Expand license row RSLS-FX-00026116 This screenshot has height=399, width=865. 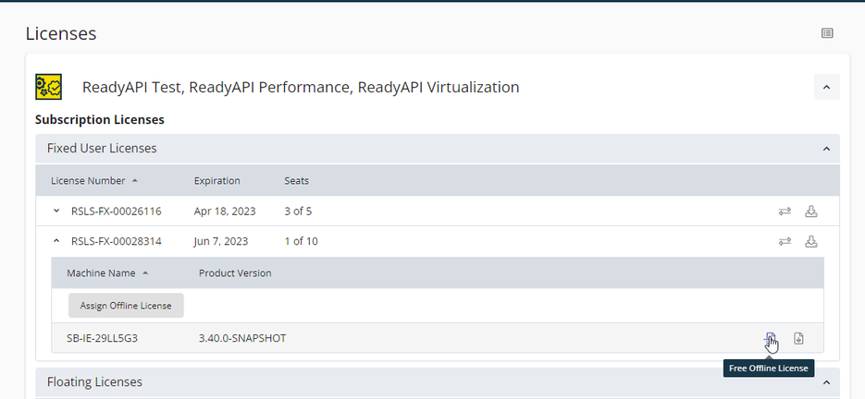pyautogui.click(x=56, y=212)
